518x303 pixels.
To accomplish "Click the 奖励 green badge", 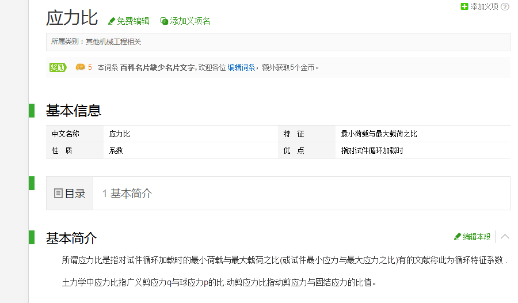I will point(58,67).
